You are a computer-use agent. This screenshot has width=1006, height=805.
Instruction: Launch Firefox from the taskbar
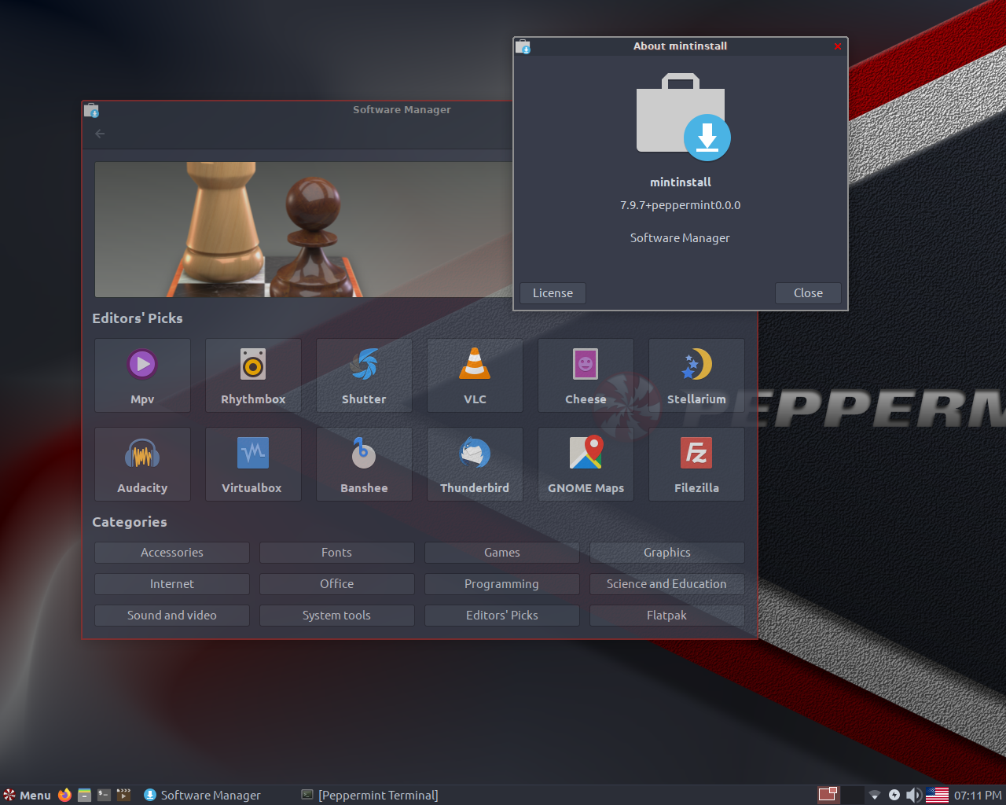pyautogui.click(x=64, y=795)
